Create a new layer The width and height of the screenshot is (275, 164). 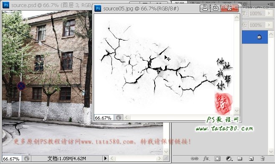[x=251, y=159]
